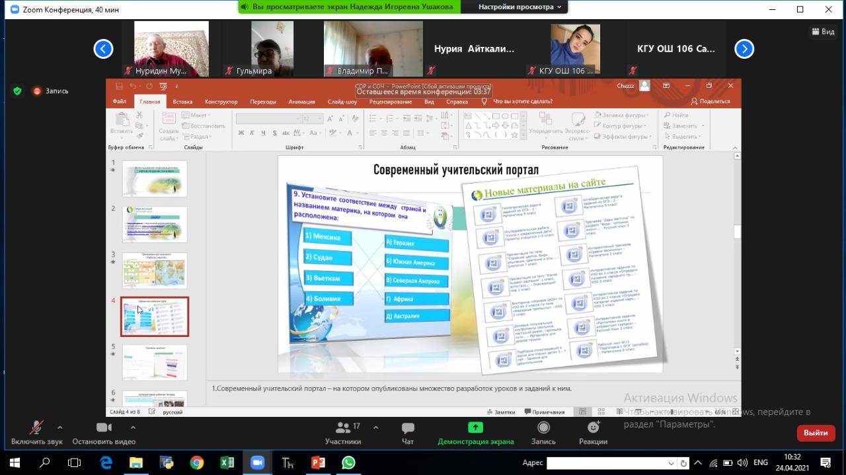Click Найти find button
846x475 pixels.
pyautogui.click(x=675, y=116)
